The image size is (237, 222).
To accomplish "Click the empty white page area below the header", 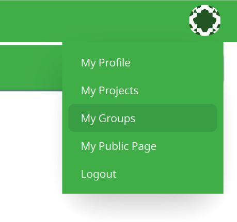I will [x=31, y=155].
